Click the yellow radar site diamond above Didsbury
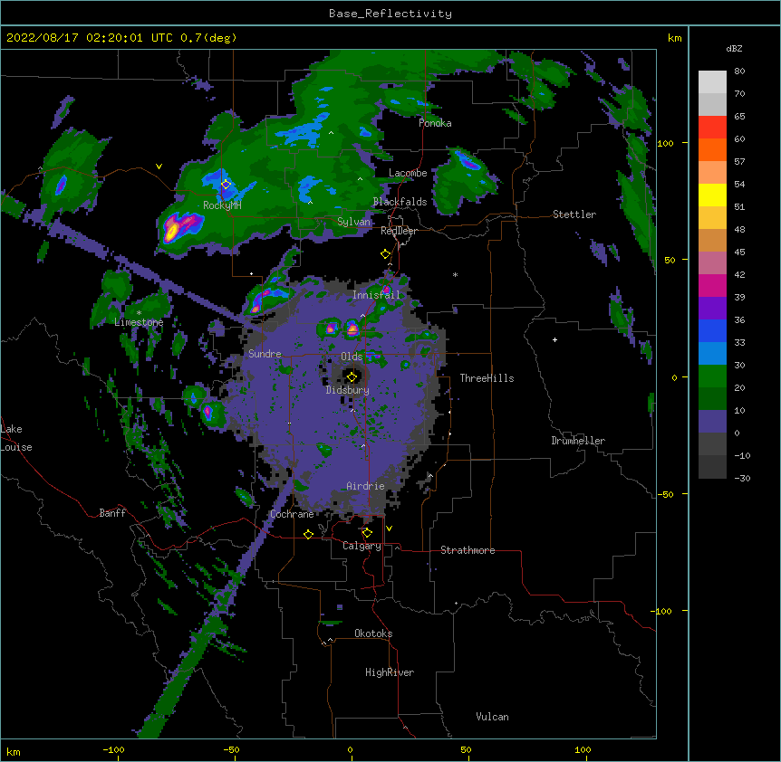This screenshot has width=781, height=762. tap(352, 376)
